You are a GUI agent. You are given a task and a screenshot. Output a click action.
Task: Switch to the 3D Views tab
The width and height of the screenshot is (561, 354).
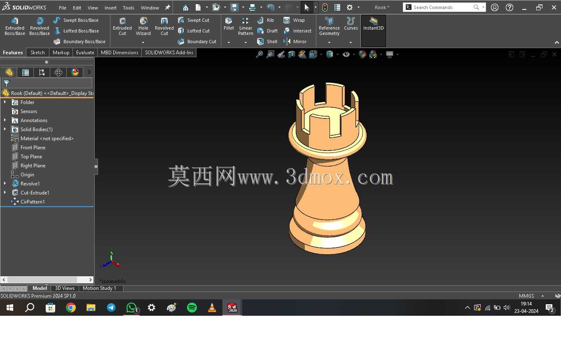(x=65, y=288)
